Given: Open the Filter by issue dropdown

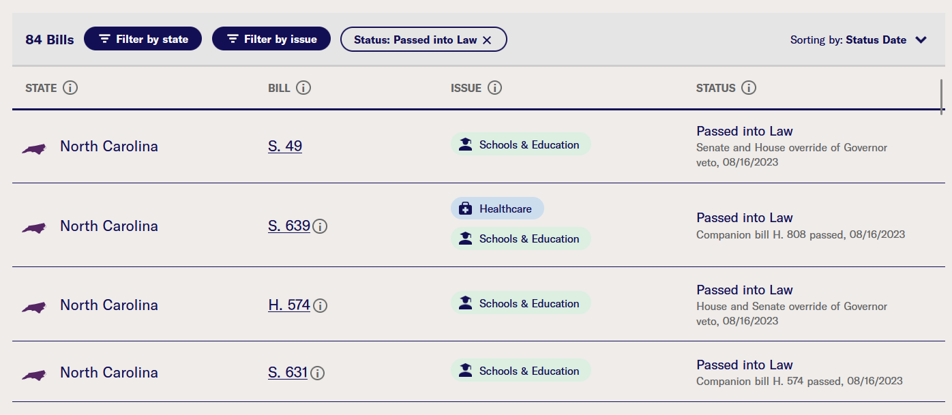Looking at the screenshot, I should pyautogui.click(x=271, y=39).
